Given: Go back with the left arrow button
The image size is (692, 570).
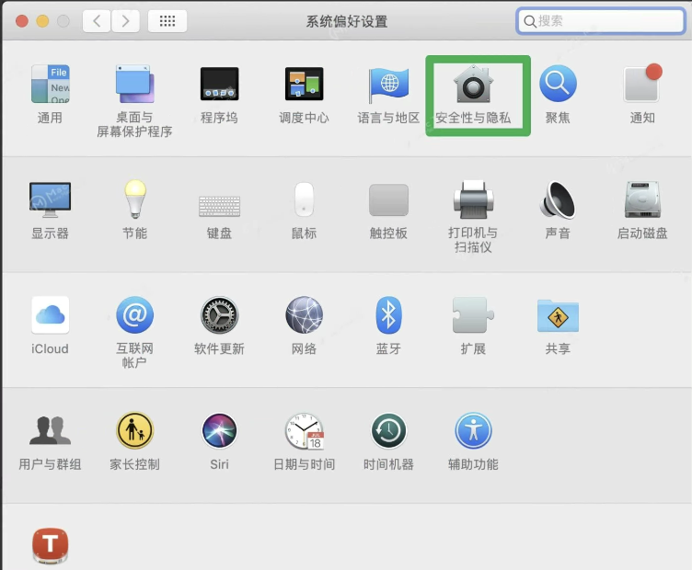Looking at the screenshot, I should [97, 21].
